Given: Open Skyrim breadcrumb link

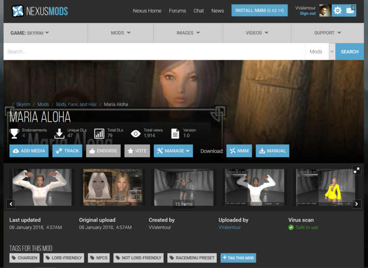Looking at the screenshot, I should point(23,104).
